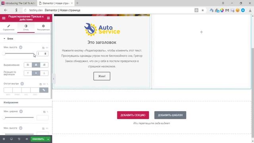254x143 pixels.
Task: Set alignment to center
Action: pyautogui.click(x=36, y=65)
